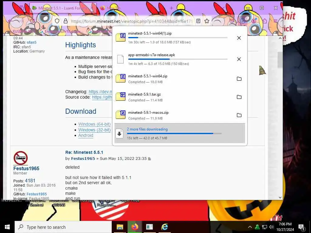Image resolution: width=311 pixels, height=233 pixels.
Task: Cancel the app-armeabi-v7a-release.apk download
Action: pyautogui.click(x=239, y=59)
